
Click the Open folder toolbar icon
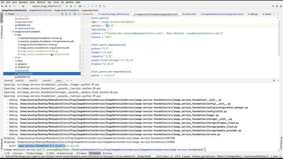(x=2, y=6)
